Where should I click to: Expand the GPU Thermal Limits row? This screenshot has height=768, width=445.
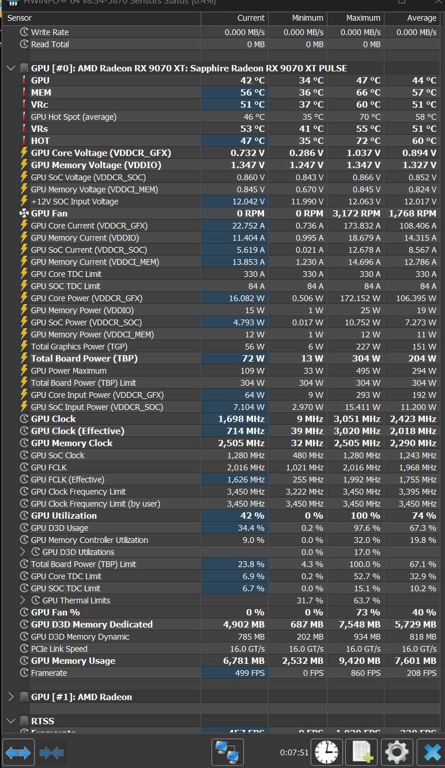[x=23, y=600]
